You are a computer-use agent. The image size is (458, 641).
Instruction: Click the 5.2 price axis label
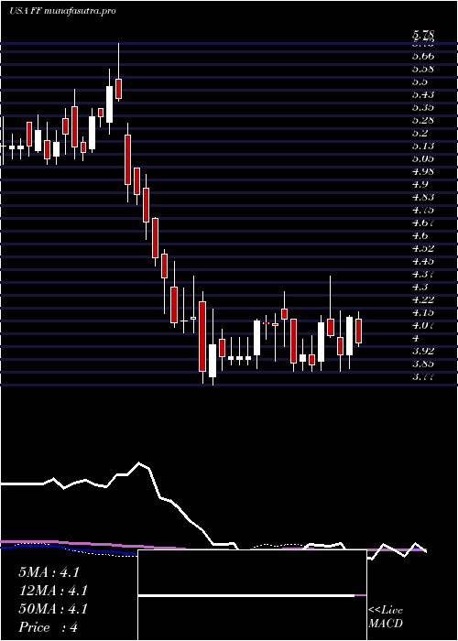point(420,134)
